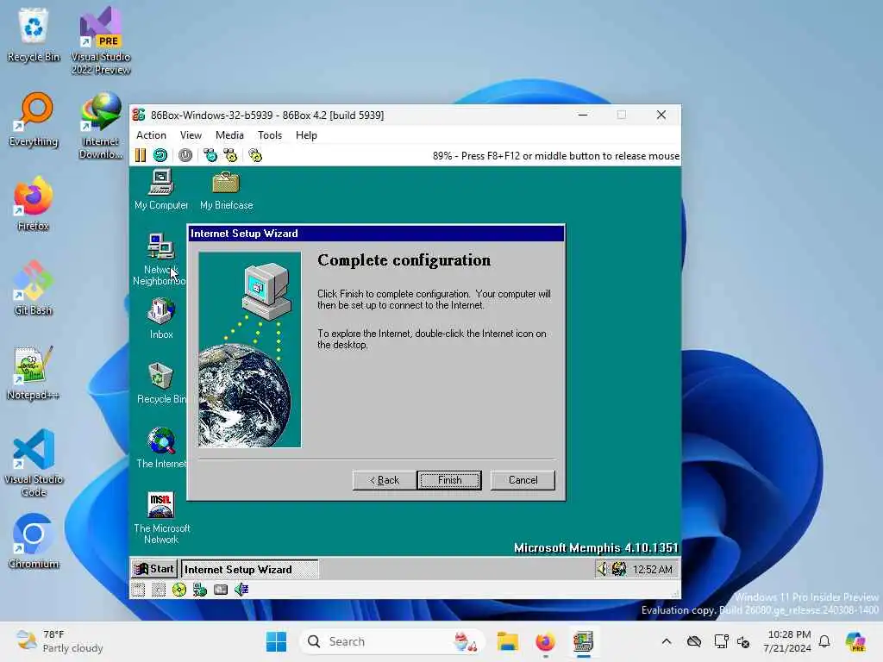Launch the Chromium desktop shortcut
This screenshot has width=883, height=662.
pos(34,541)
